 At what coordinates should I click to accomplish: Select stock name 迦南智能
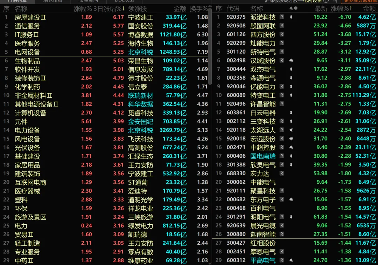coord(263,234)
